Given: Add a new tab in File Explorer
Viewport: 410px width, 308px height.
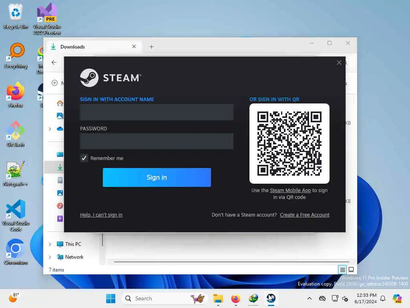Looking at the screenshot, I should (x=151, y=47).
